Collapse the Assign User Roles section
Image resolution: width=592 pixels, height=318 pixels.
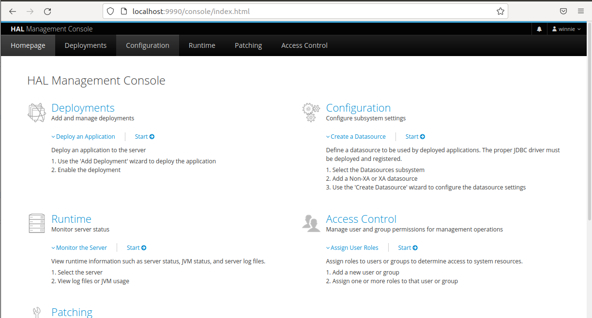(352, 247)
